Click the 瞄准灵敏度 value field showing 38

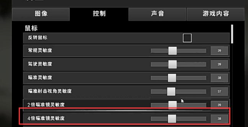pyautogui.click(x=219, y=78)
